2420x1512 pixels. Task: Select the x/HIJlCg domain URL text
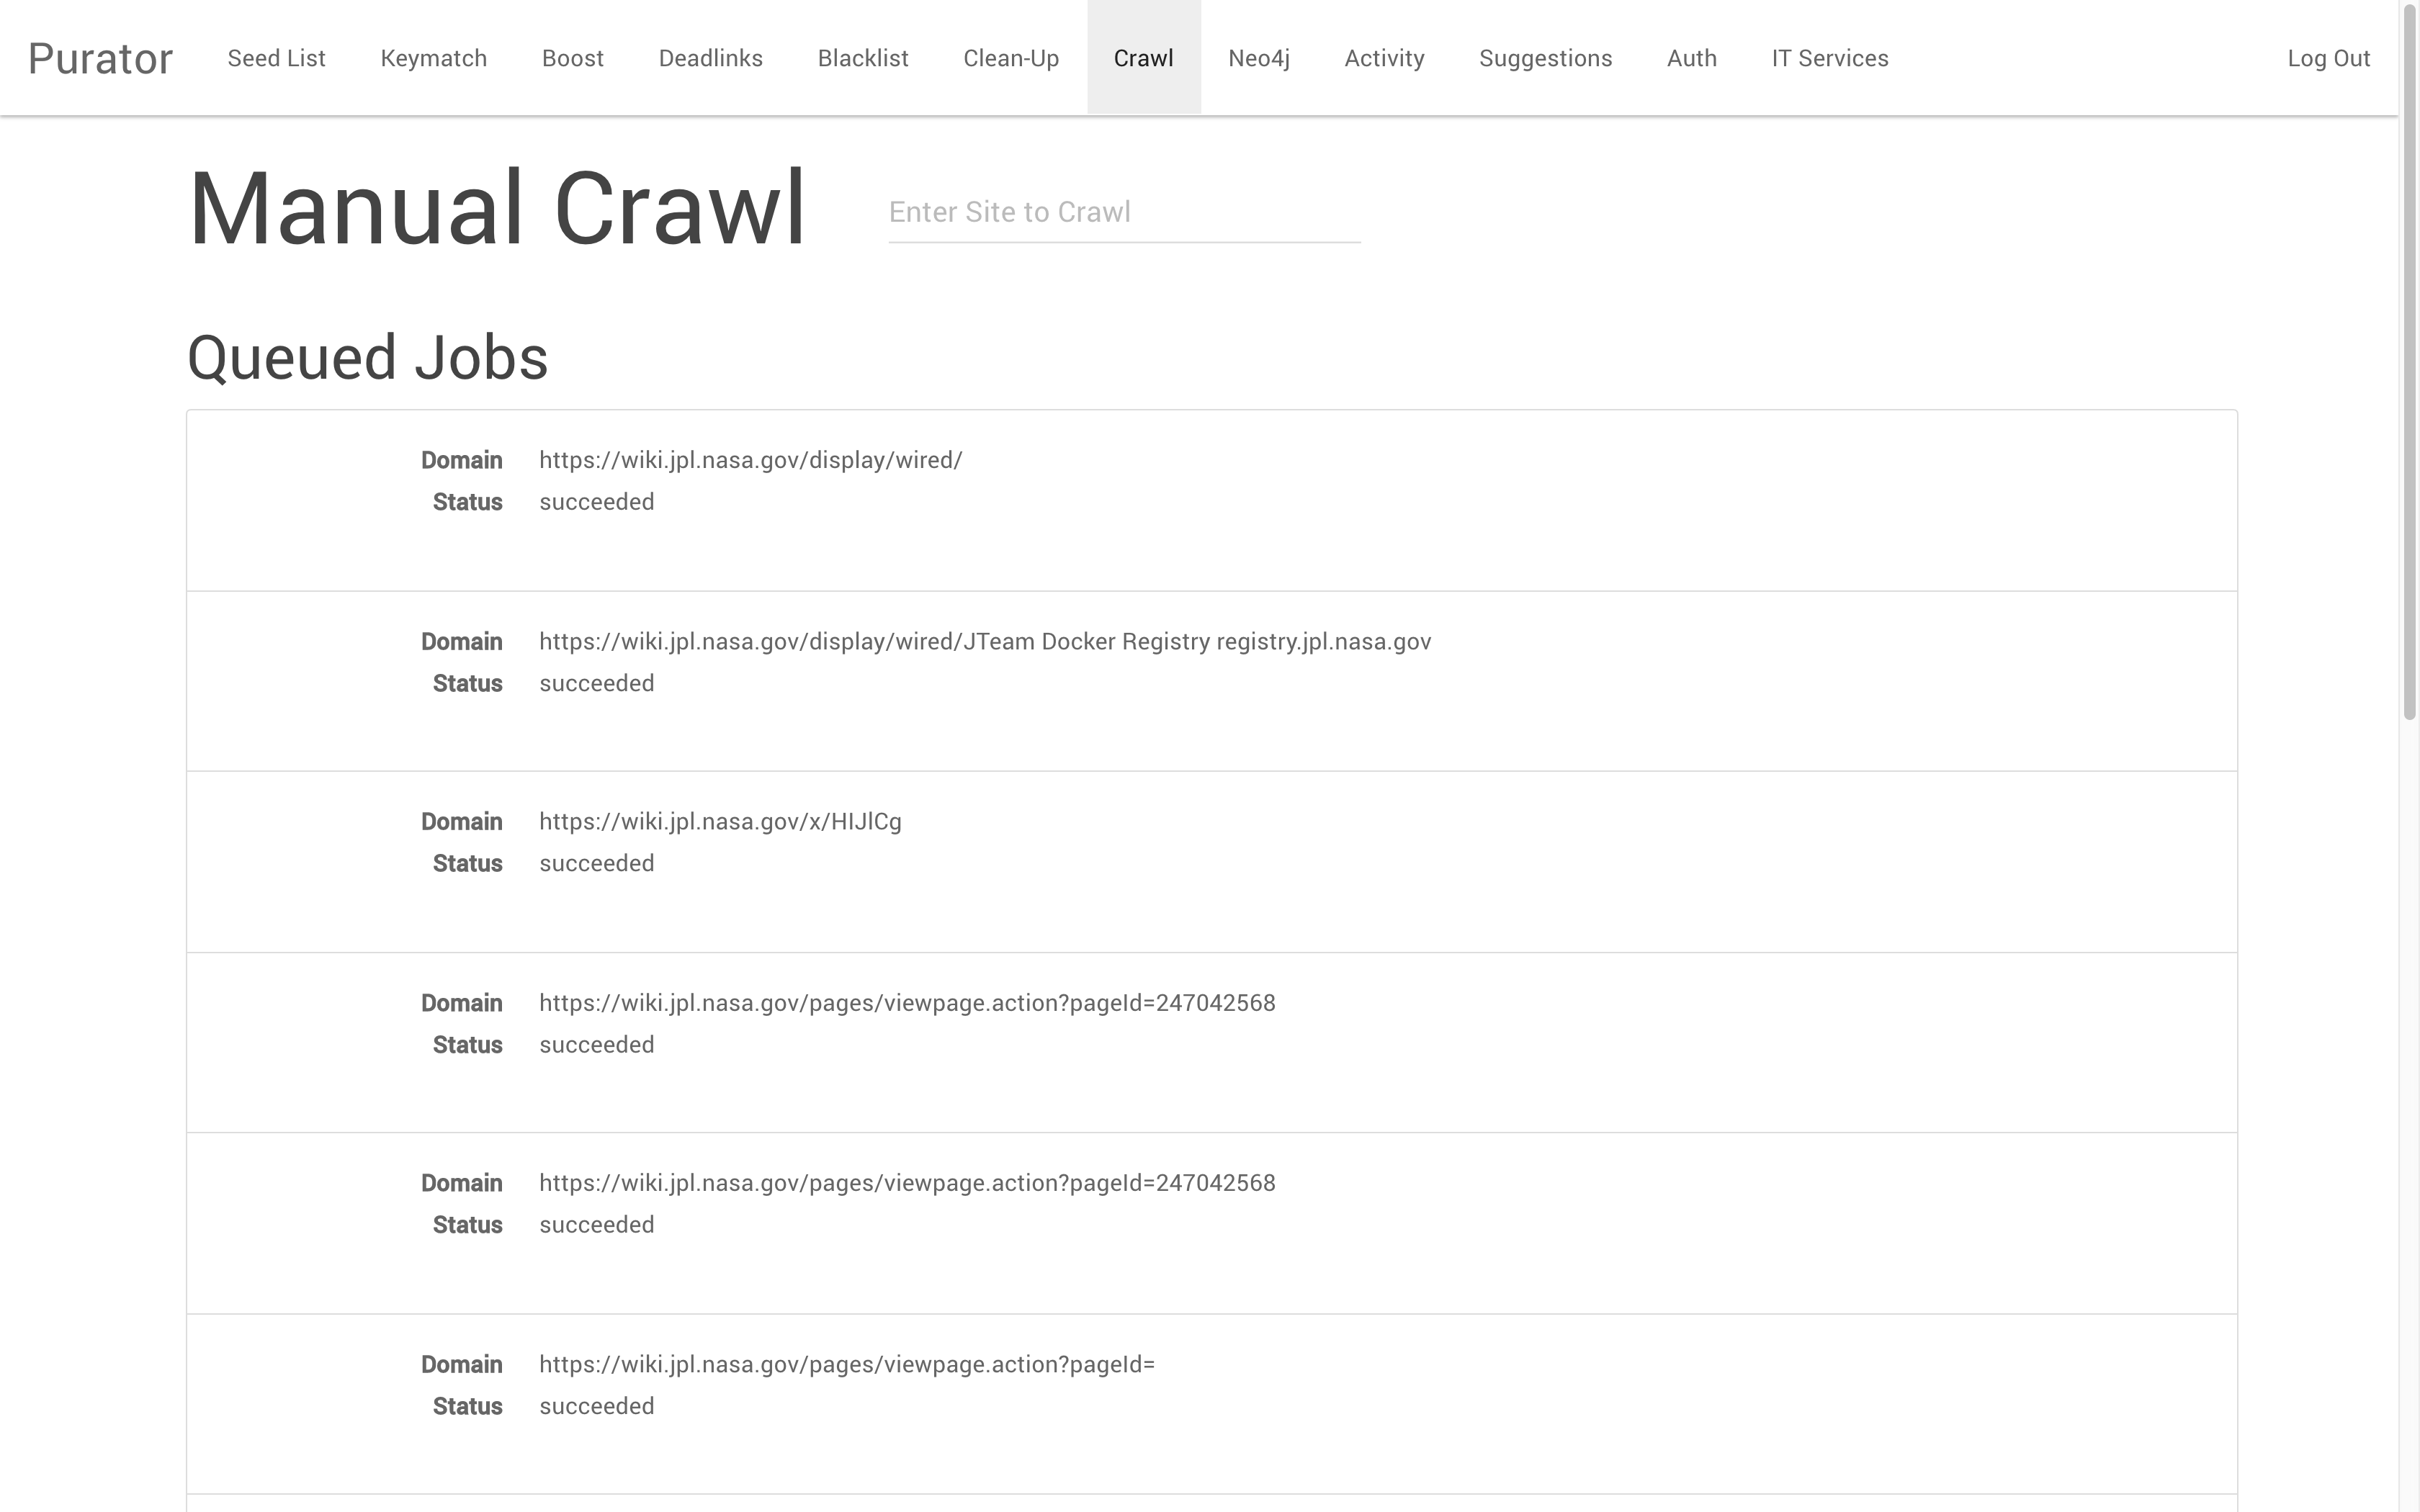click(720, 821)
